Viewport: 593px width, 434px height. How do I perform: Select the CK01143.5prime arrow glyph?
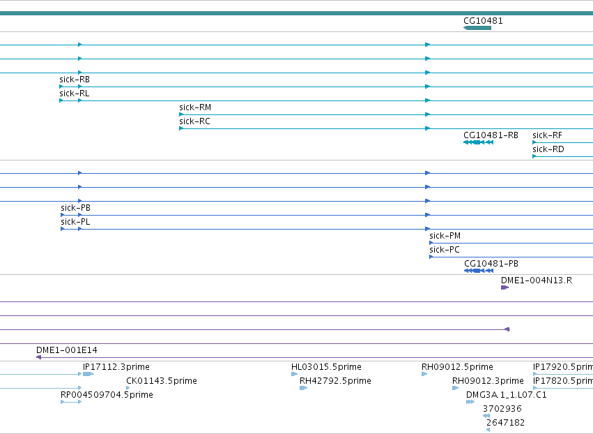coord(128,388)
